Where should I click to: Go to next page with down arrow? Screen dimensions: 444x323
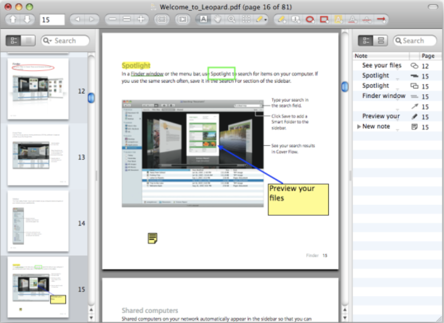27,19
